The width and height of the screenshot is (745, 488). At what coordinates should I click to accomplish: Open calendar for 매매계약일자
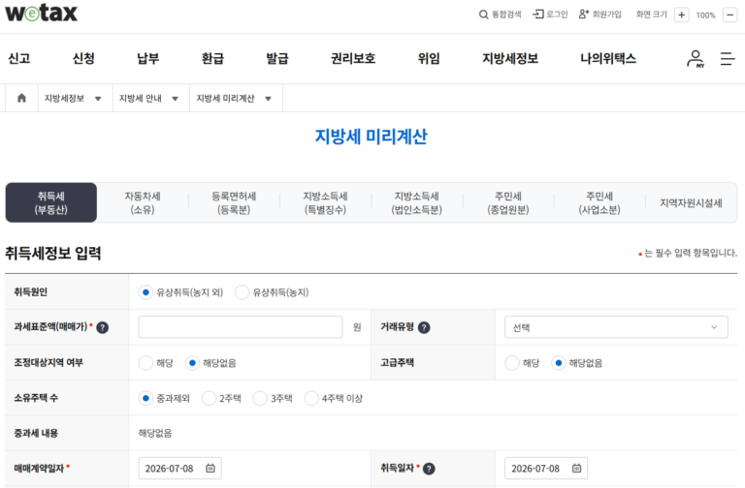(x=211, y=468)
